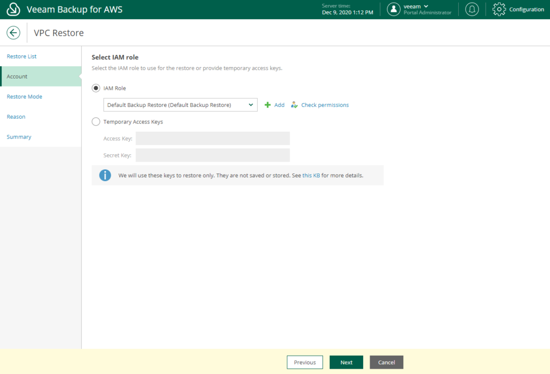
Task: Click the 'VPC Restore' page title
Action: click(59, 33)
